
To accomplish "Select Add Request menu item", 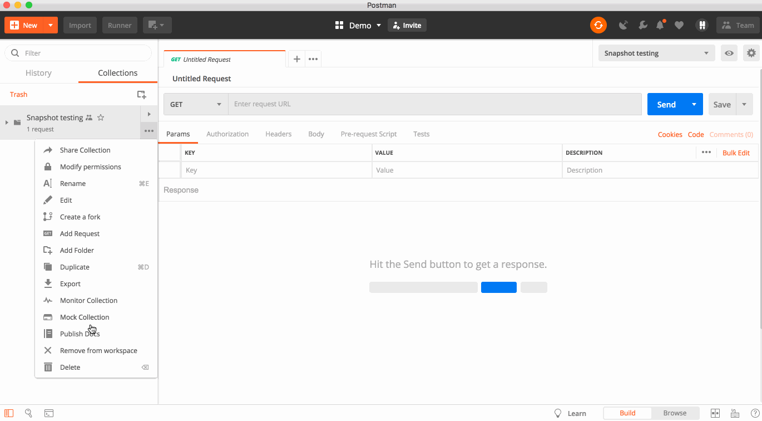I will point(96,233).
